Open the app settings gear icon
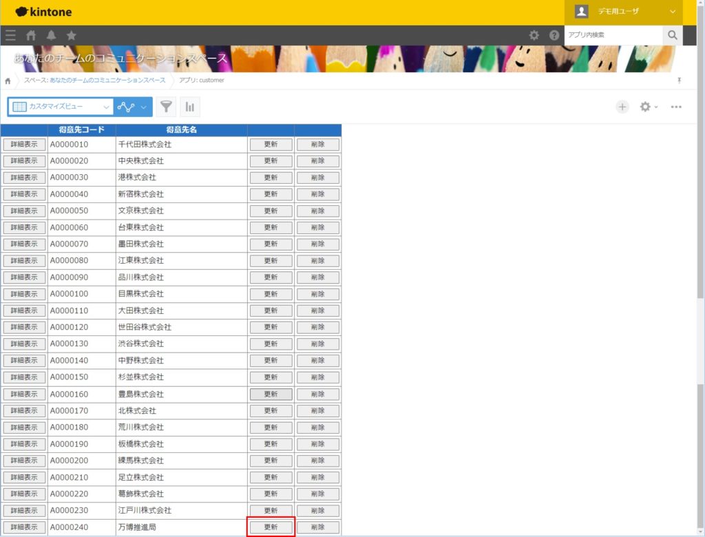 click(x=646, y=107)
